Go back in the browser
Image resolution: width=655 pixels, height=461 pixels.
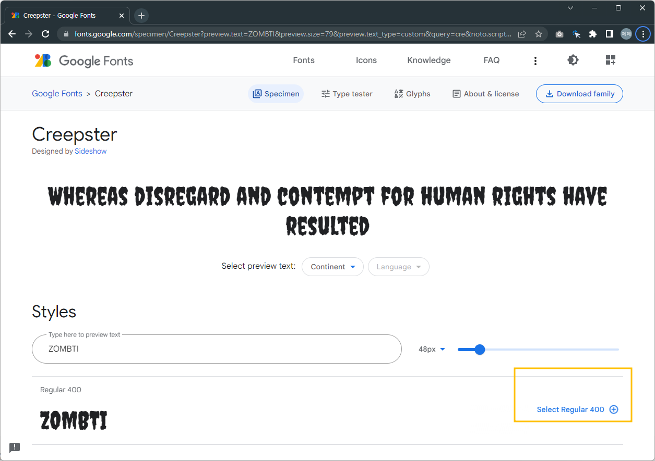[13, 34]
